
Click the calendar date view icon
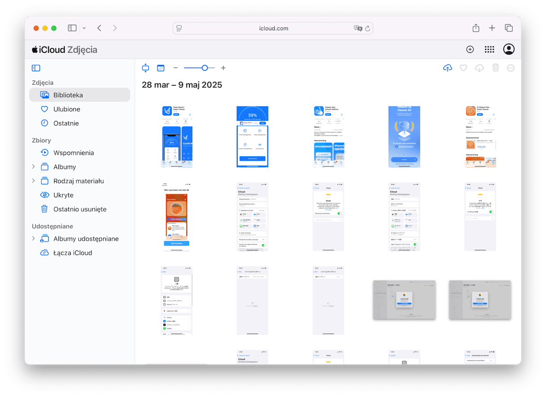coord(161,68)
